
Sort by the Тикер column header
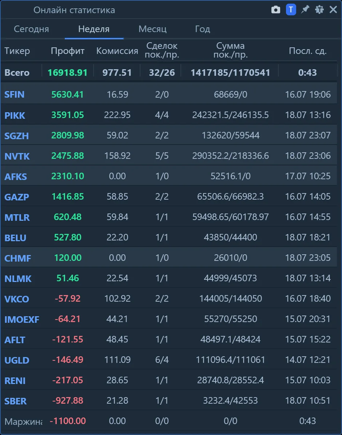click(17, 51)
